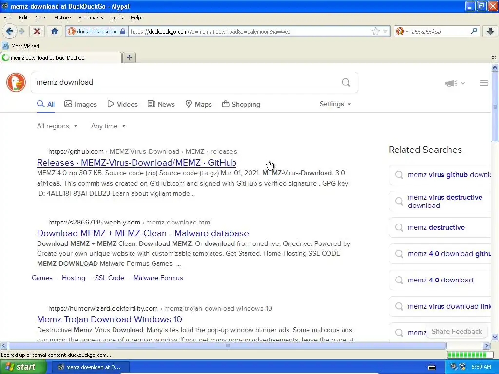Open the Windows start button
The height and width of the screenshot is (374, 499).
tap(23, 367)
